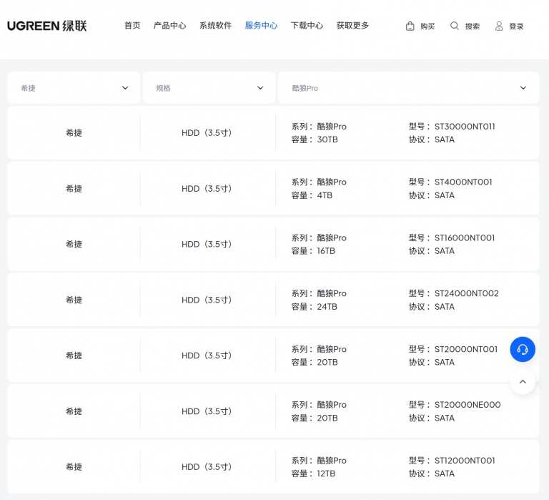Click the 搜索 text link
The width and height of the screenshot is (549, 500).
[x=473, y=26]
